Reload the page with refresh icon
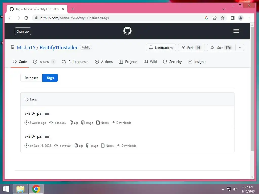This screenshot has width=259, height=194. click(26, 18)
